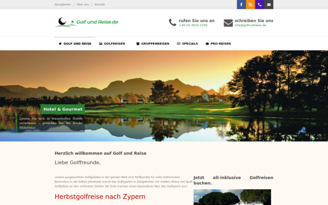328x205 pixels.
Task: Click the ticket icon next to Specials
Action: (x=179, y=44)
